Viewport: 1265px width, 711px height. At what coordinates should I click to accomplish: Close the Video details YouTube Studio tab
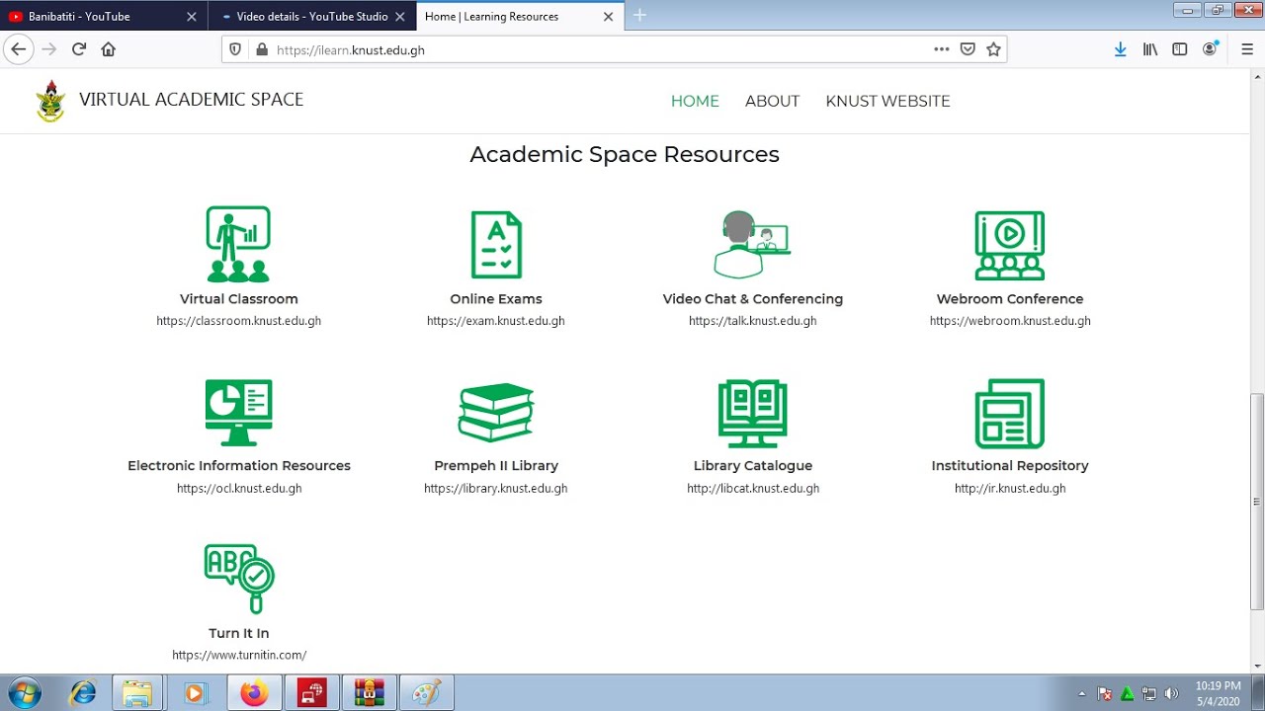pos(399,17)
